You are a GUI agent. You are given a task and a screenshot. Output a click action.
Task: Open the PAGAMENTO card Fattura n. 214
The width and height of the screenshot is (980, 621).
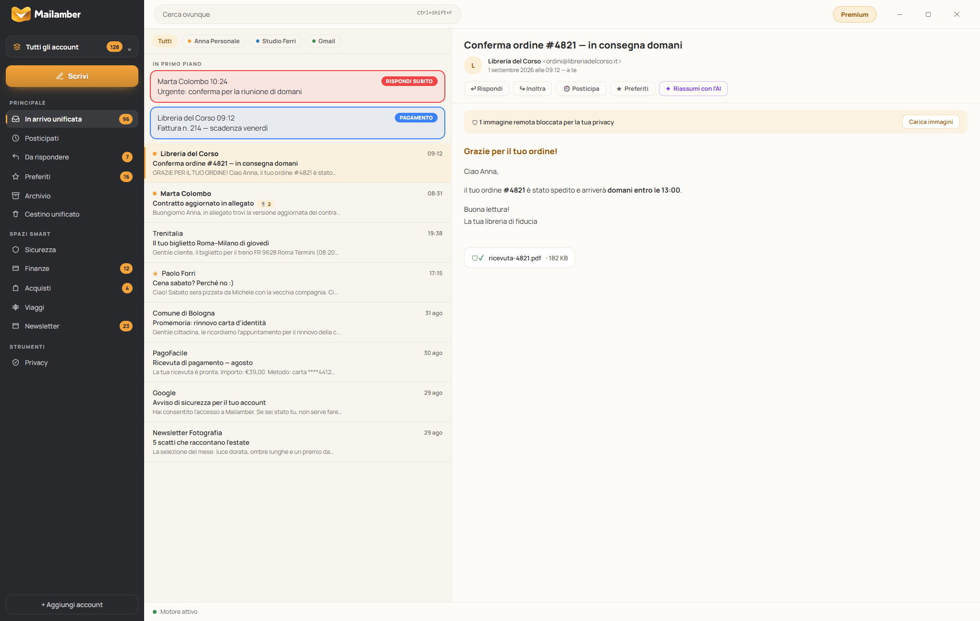point(297,123)
